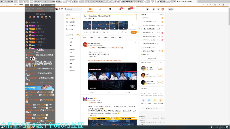Switch to the 群微博 feed tab
Image resolution: width=230 pixels, height=129 pixels.
(x=120, y=38)
